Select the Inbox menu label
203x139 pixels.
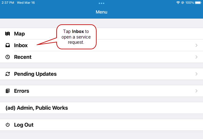click(x=21, y=45)
